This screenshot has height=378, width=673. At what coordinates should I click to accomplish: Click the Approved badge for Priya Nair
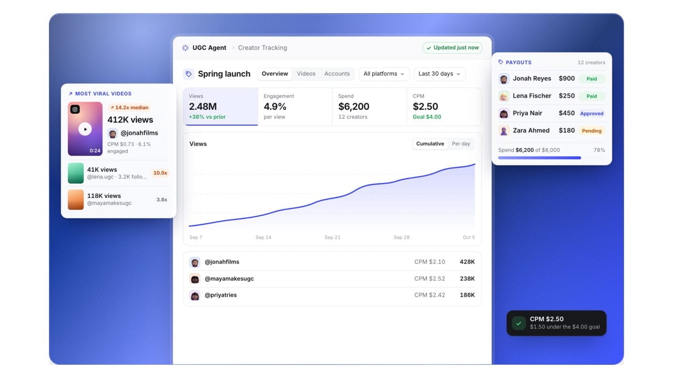pos(592,113)
